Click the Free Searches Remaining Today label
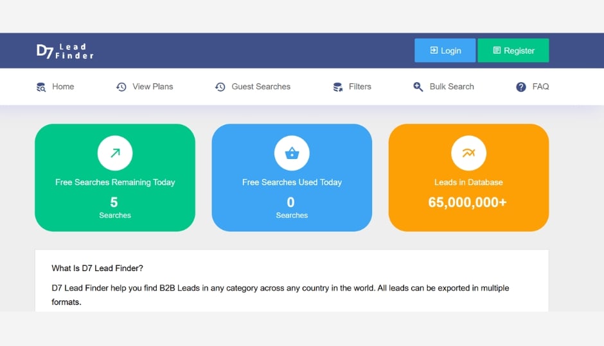The image size is (604, 346). pyautogui.click(x=115, y=182)
